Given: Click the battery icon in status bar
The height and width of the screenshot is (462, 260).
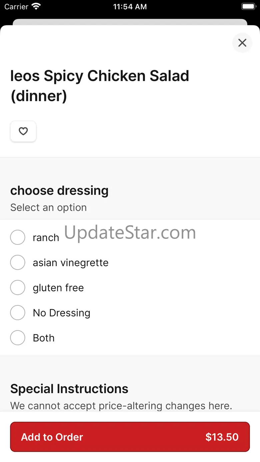Looking at the screenshot, I should [x=248, y=7].
